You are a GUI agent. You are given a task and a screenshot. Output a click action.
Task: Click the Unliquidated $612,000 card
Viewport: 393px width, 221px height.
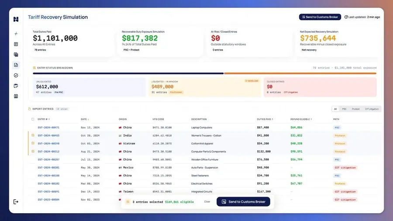coord(89,87)
